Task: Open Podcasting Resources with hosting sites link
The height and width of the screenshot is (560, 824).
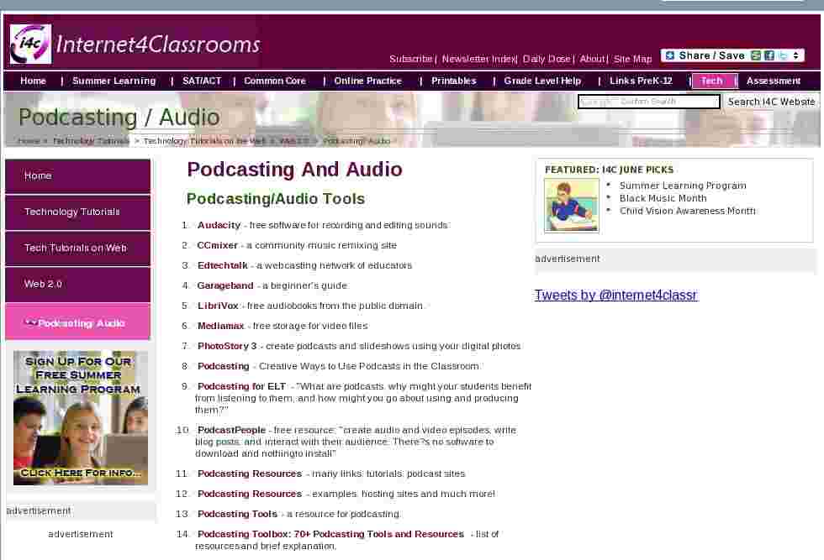Action: 250,494
